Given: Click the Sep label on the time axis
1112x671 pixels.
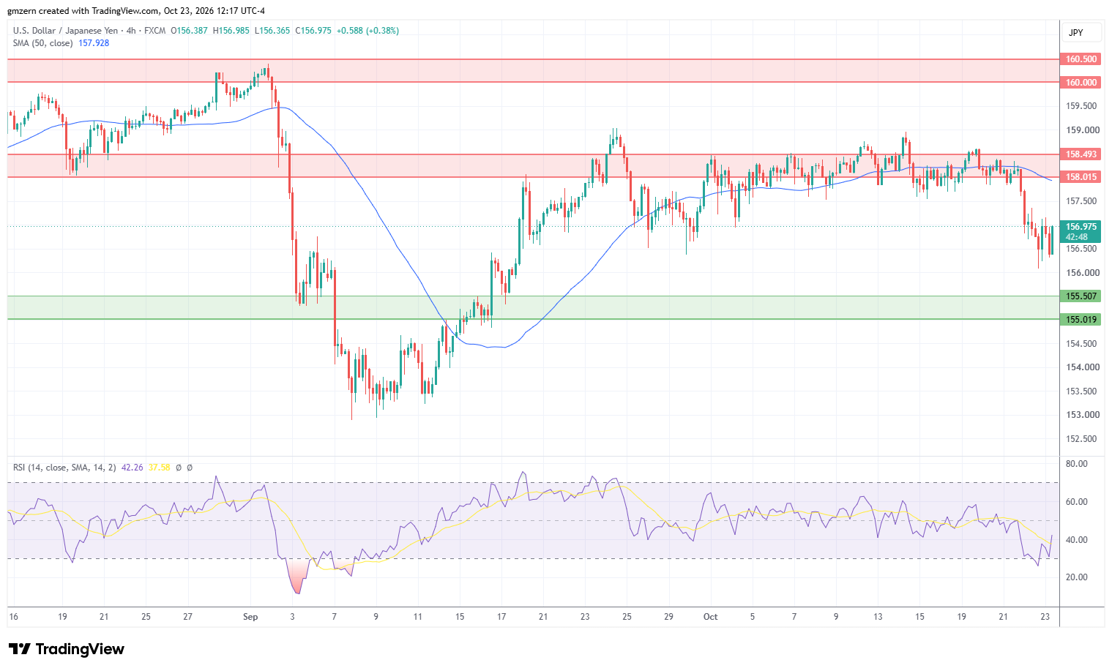Looking at the screenshot, I should 250,617.
